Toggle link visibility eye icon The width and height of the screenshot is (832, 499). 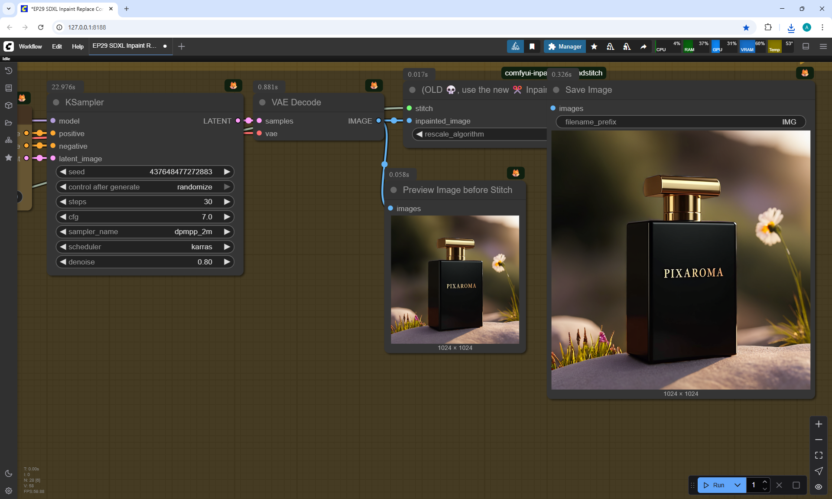pos(819,487)
